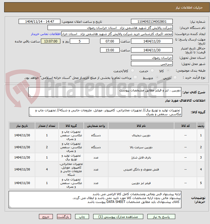Click the اطلاعات کالاهای مورد نیاز heading
The width and height of the screenshot is (210, 224).
click(185, 100)
